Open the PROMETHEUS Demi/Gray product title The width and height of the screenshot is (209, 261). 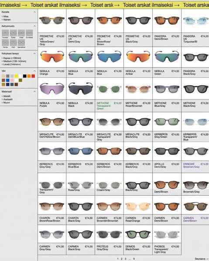[75, 39]
